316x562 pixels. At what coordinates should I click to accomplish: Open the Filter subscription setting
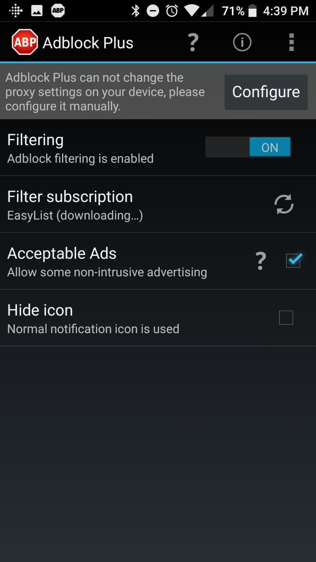[158, 204]
